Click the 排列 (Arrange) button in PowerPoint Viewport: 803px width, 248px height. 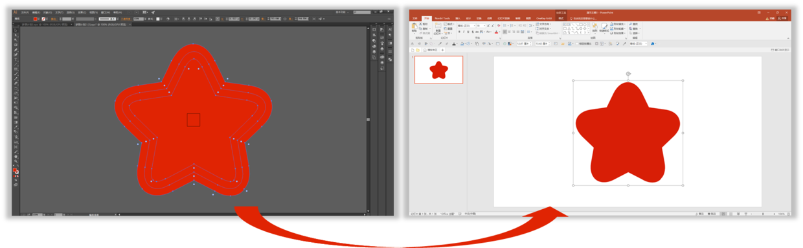(594, 28)
